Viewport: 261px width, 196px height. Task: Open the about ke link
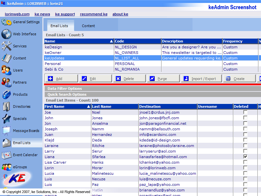point(120,14)
